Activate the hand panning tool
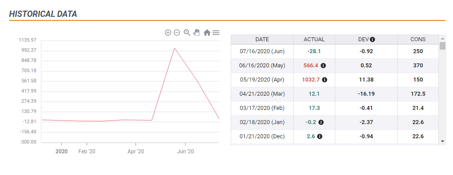This screenshot has width=453, height=175. [197, 32]
